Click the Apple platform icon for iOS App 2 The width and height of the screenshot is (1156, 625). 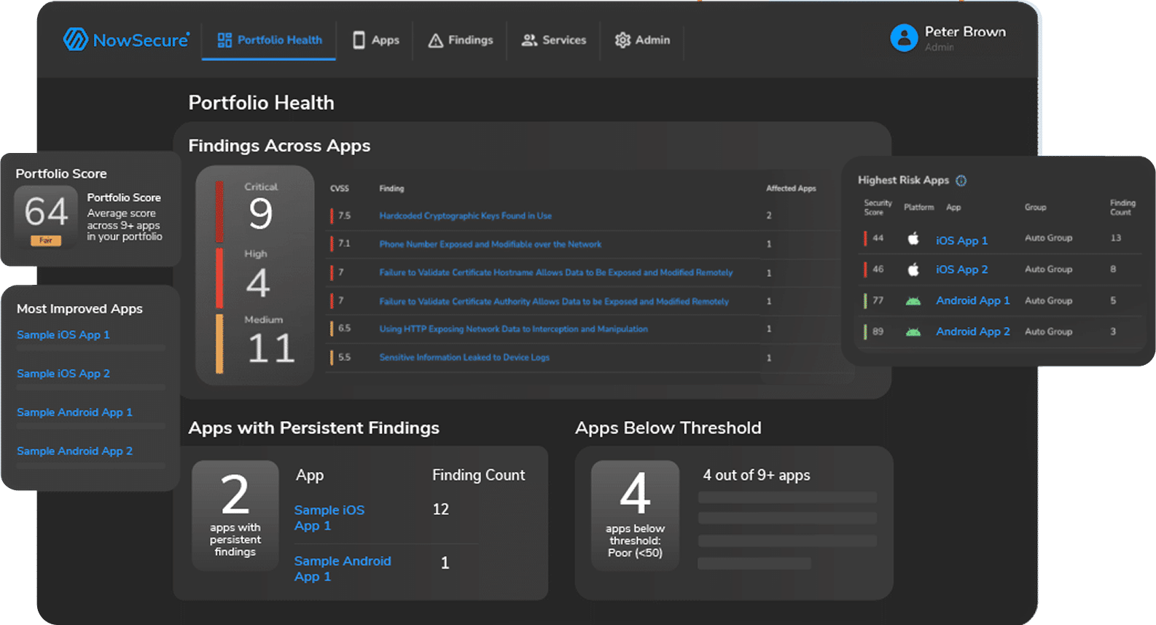tap(913, 270)
